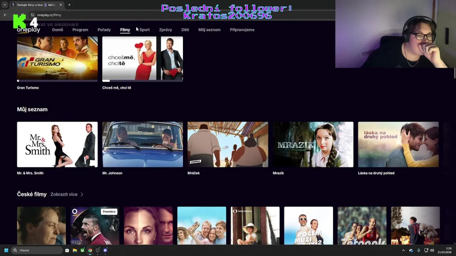This screenshot has height=256, width=456.
Task: Expand České filmy with chevron arrow
Action: coord(82,194)
